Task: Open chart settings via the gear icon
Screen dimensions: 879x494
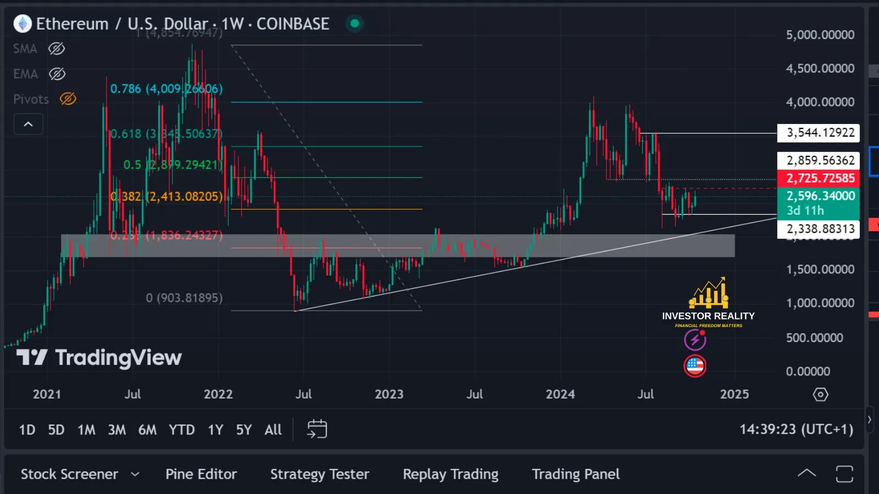Action: pyautogui.click(x=820, y=394)
